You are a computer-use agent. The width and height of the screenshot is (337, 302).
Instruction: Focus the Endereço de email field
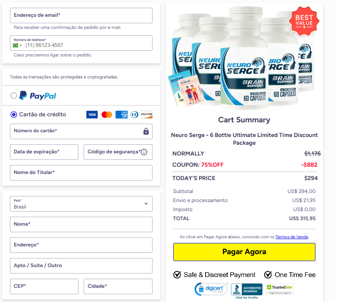[x=81, y=16]
